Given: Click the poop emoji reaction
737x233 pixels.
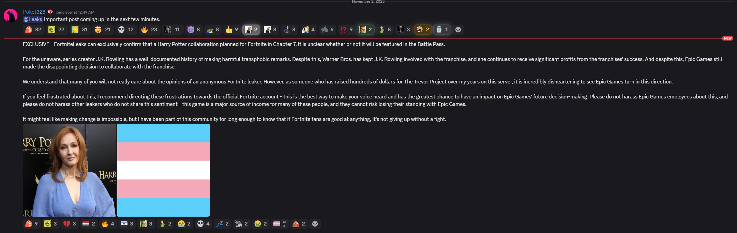Looking at the screenshot, I should tap(299, 224).
